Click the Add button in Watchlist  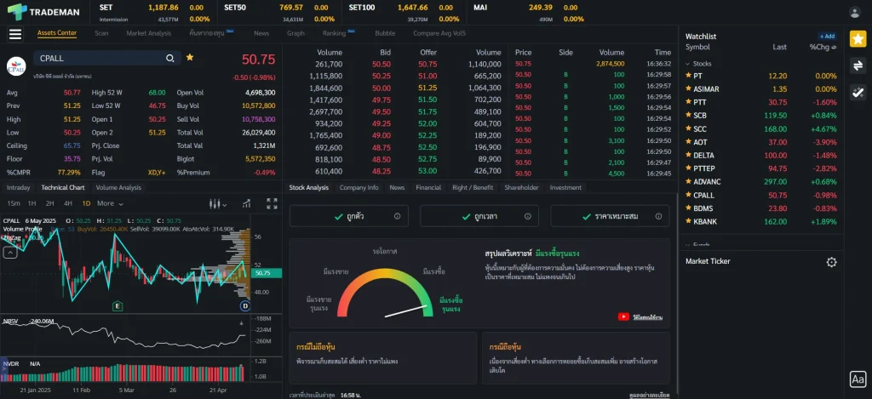827,37
